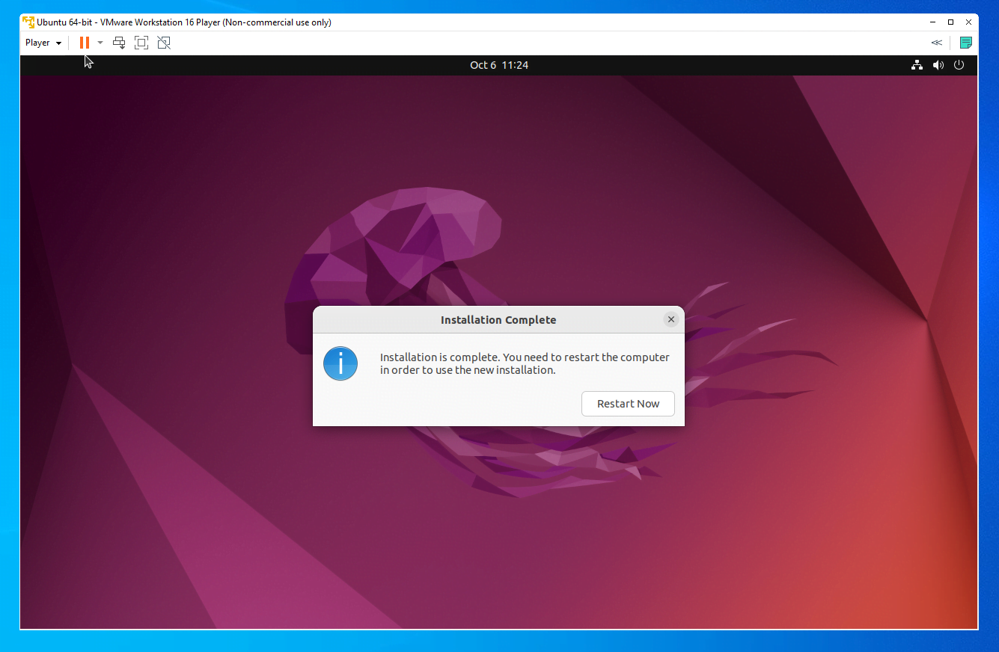This screenshot has height=652, width=999.
Task: Click the blue information icon in the dialog
Action: 340,363
